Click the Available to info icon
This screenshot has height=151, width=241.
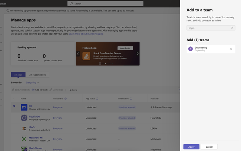(66, 99)
